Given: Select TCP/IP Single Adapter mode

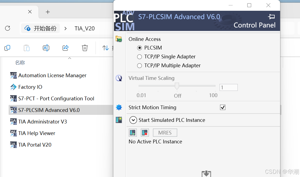Looking at the screenshot, I should (139, 57).
